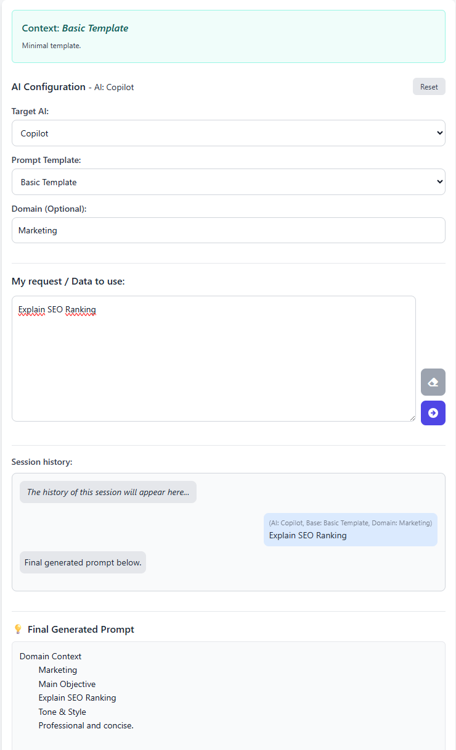Click the Final generated prompt below message
Viewport: 456px width, 750px height.
point(83,562)
